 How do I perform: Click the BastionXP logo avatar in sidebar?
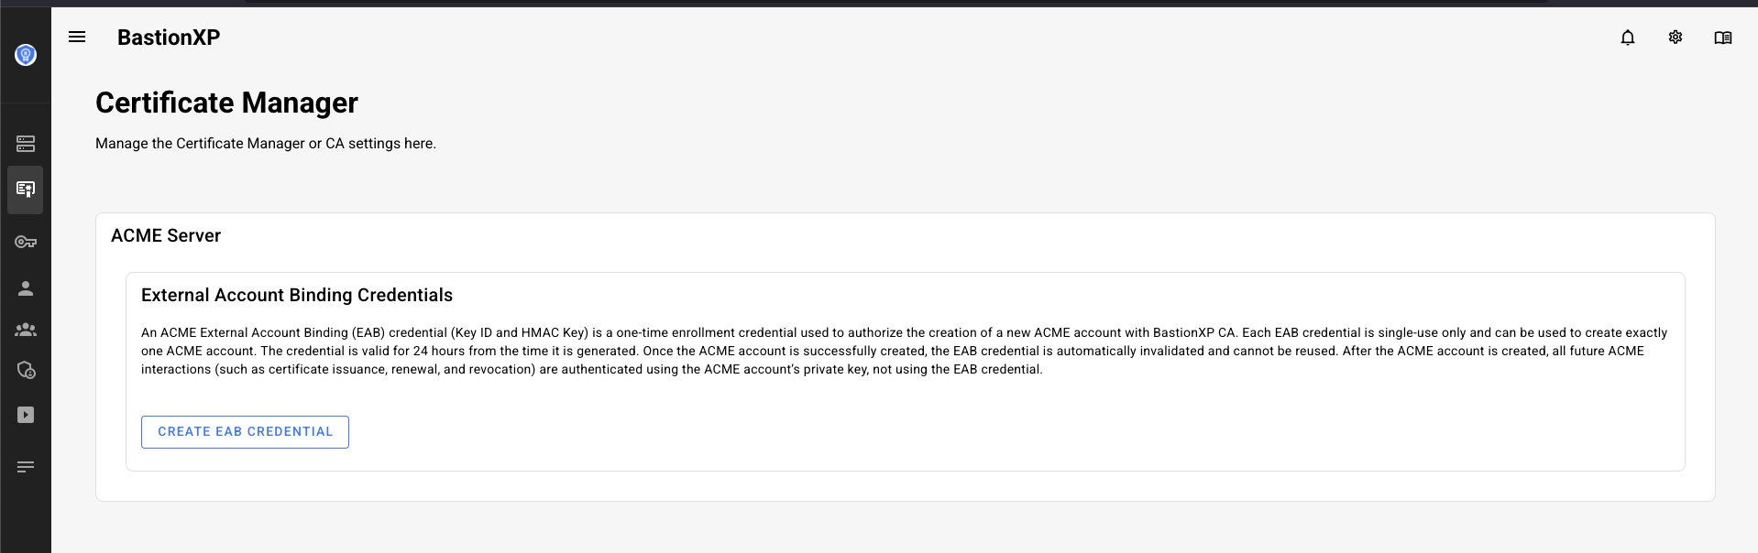[25, 54]
